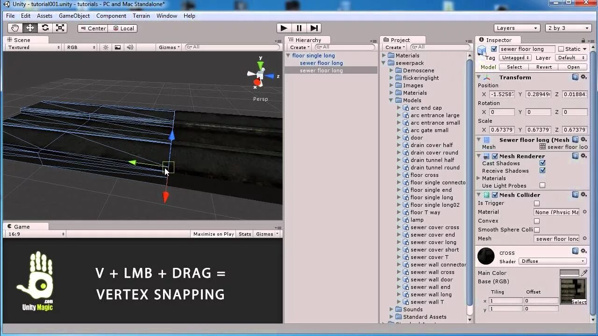The width and height of the screenshot is (598, 336).
Task: Toggle the Mesh Renderer enabled checkbox
Action: 495,156
